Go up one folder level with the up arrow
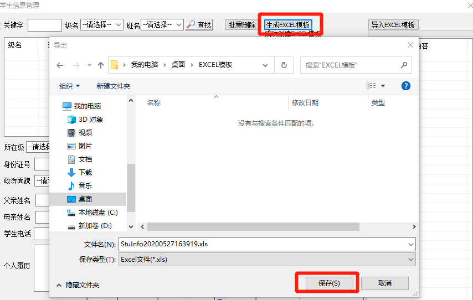Image resolution: width=473 pixels, height=300 pixels. [x=101, y=65]
